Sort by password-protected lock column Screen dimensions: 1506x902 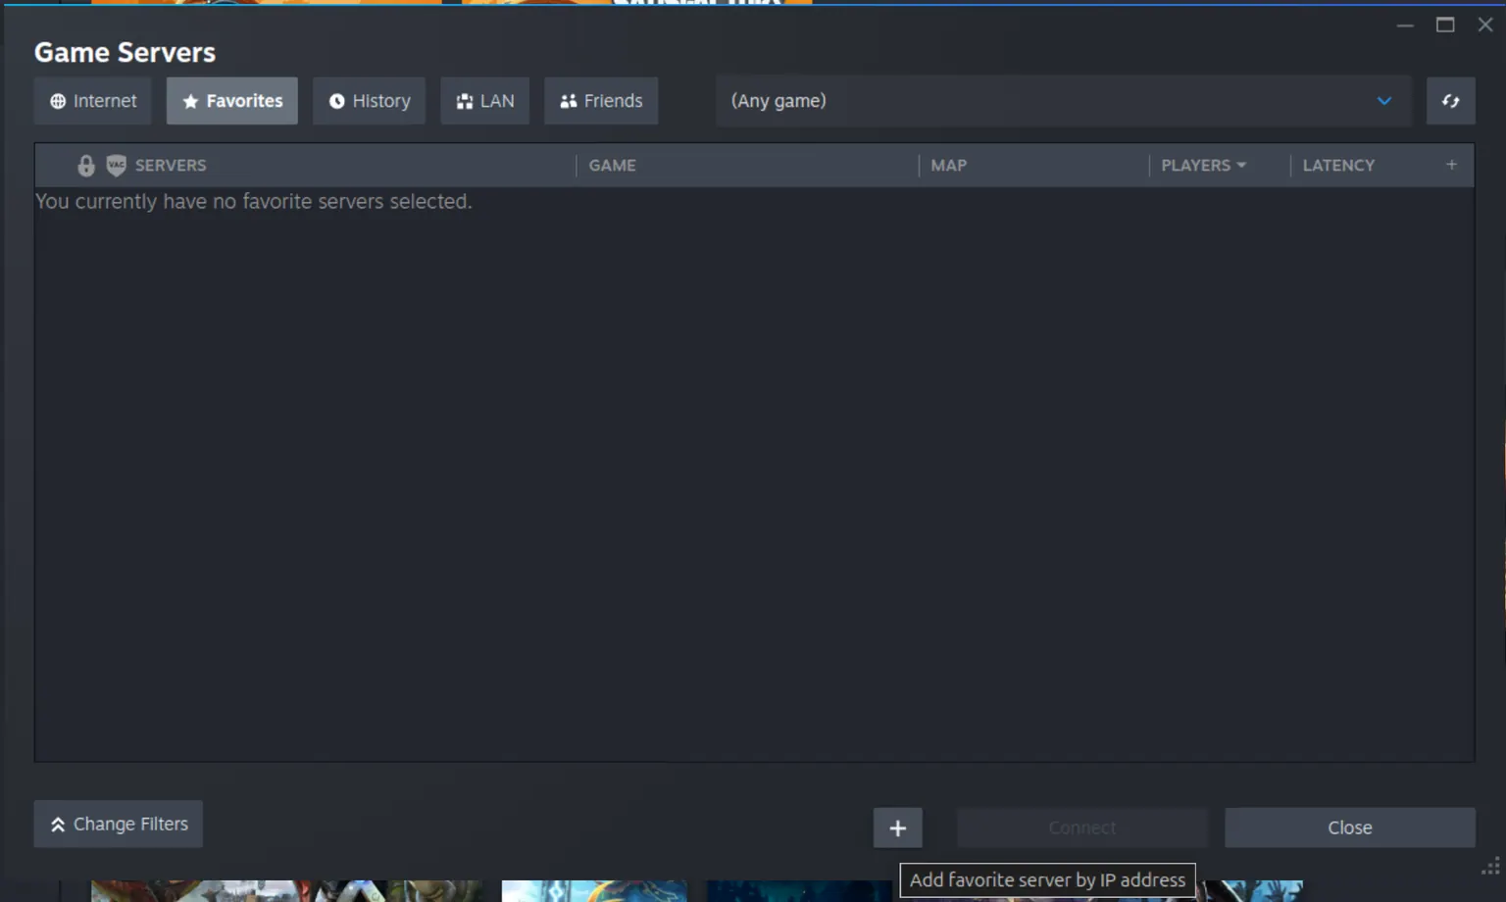point(86,166)
